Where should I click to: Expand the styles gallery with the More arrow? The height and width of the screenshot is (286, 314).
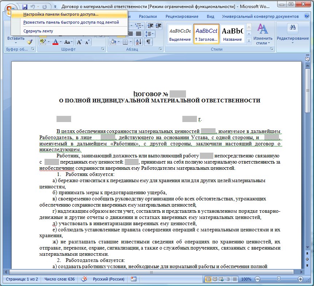(249, 40)
